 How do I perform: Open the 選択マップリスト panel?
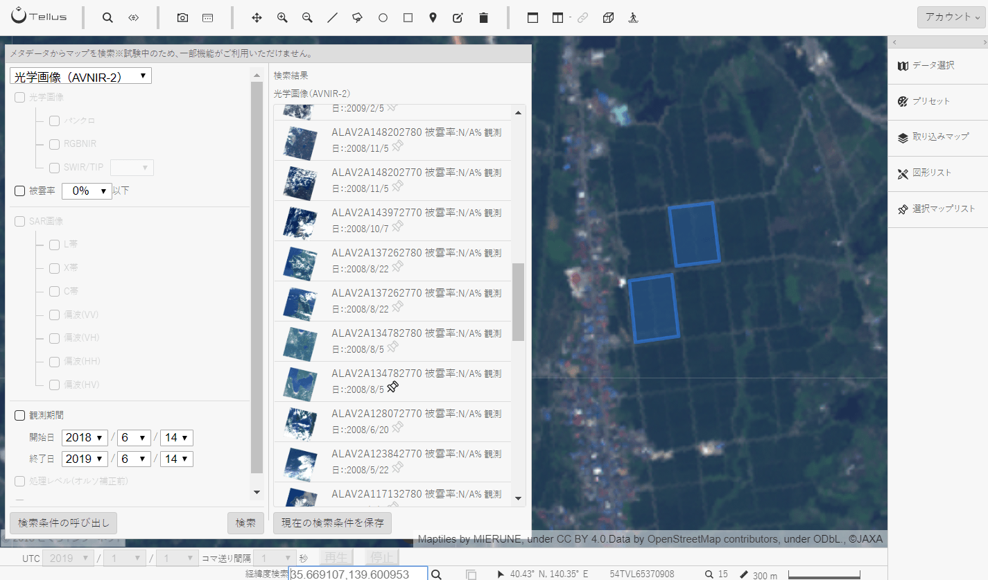tap(937, 209)
